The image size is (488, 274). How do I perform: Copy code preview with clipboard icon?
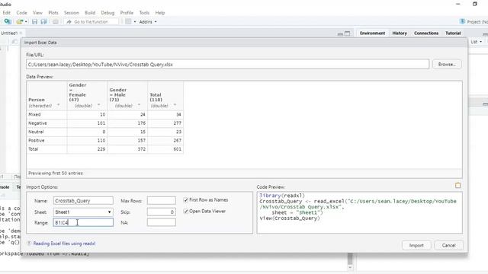457,186
